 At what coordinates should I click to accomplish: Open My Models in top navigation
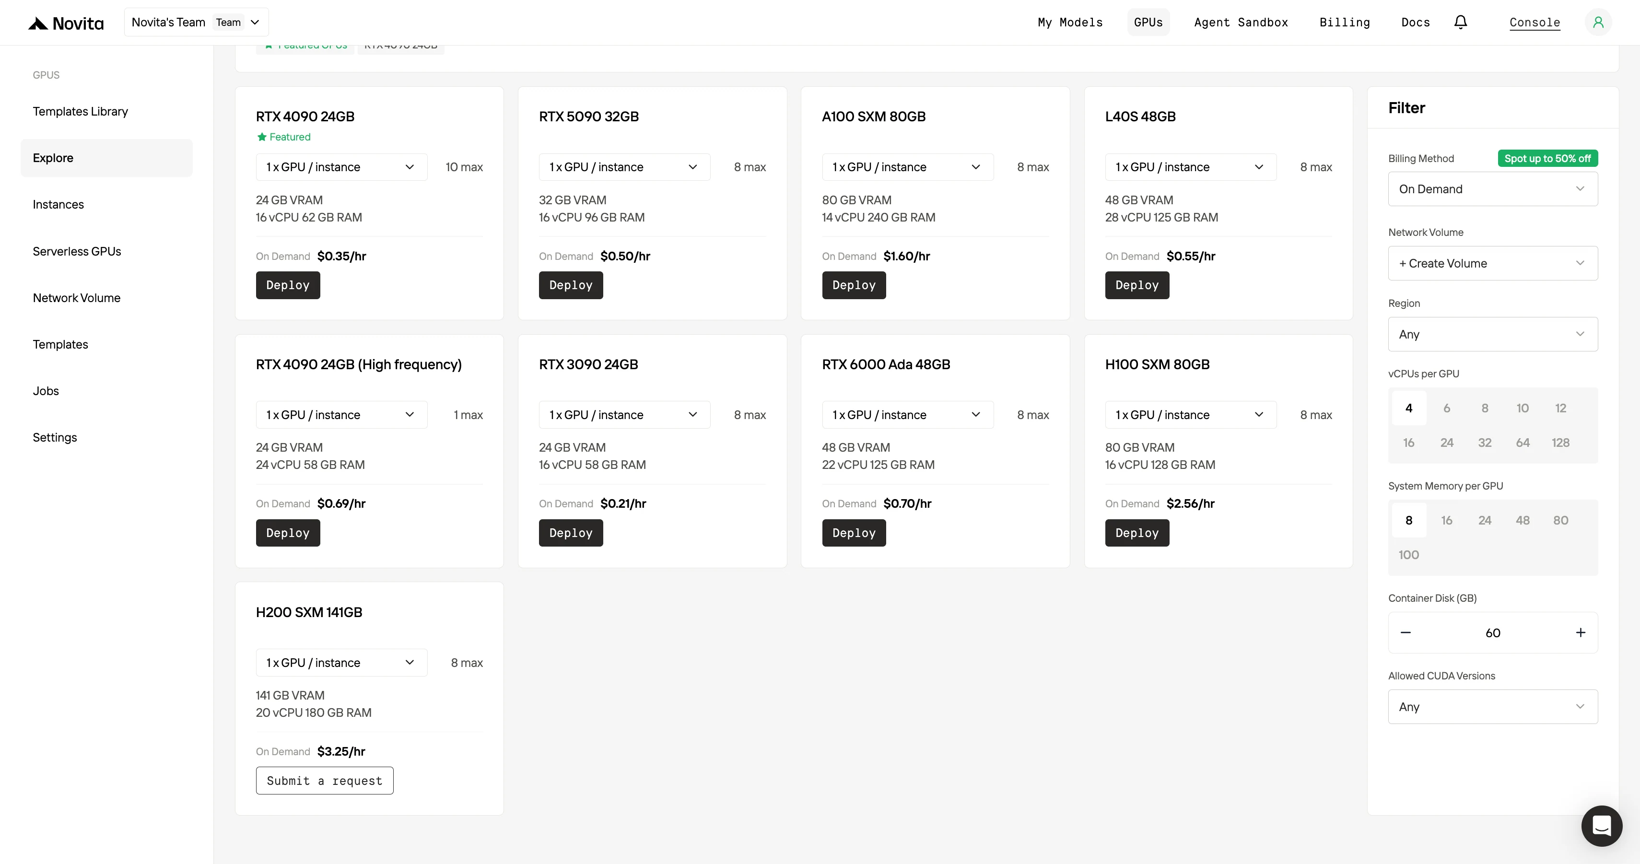(1070, 22)
